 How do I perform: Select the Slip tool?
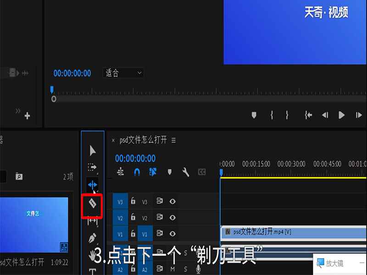pyautogui.click(x=92, y=222)
